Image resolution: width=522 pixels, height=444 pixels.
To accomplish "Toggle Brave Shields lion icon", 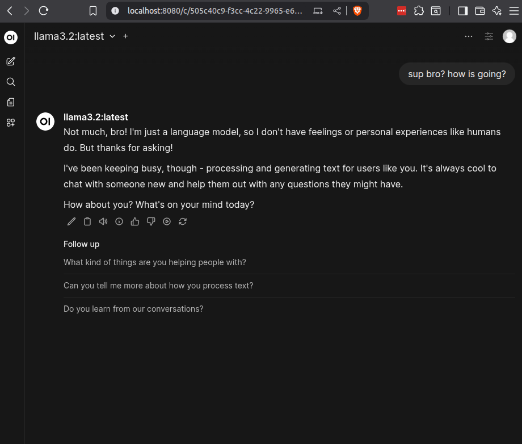I will pyautogui.click(x=357, y=11).
